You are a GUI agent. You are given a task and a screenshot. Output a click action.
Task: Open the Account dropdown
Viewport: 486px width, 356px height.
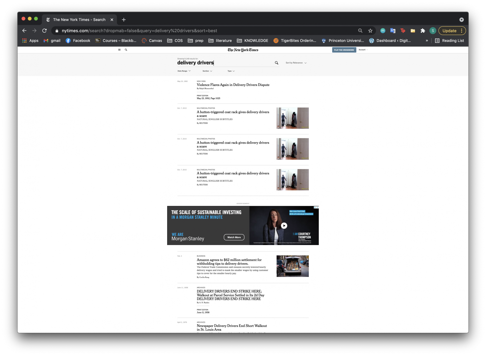[363, 50]
